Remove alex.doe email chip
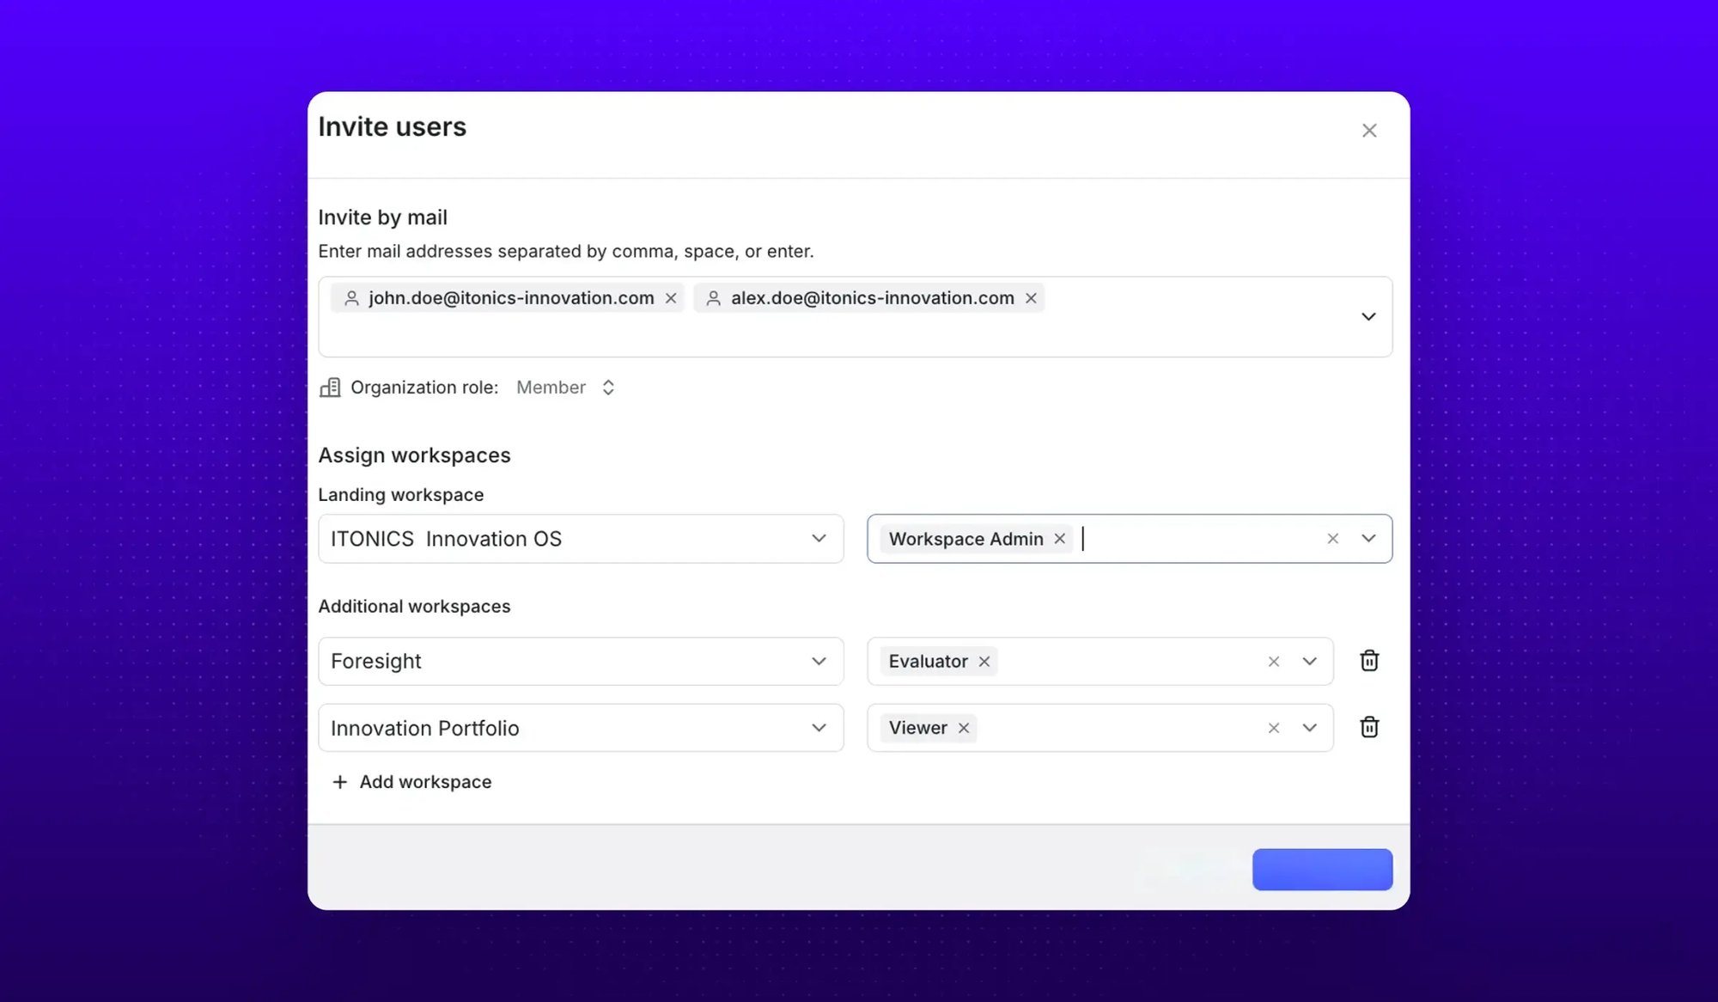This screenshot has width=1718, height=1002. click(1031, 298)
